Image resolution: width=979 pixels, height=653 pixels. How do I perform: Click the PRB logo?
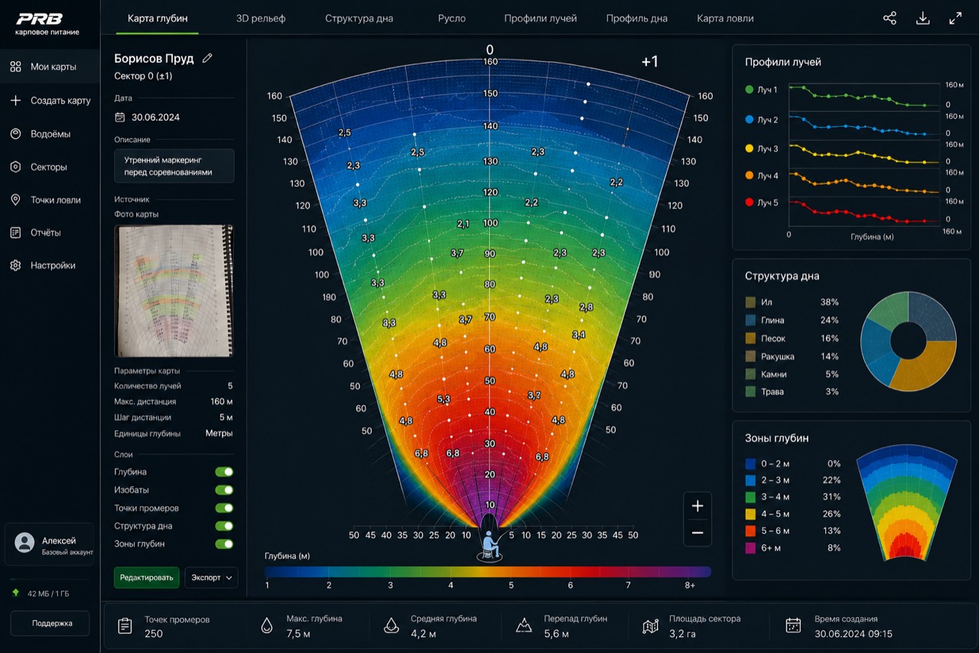[x=40, y=19]
